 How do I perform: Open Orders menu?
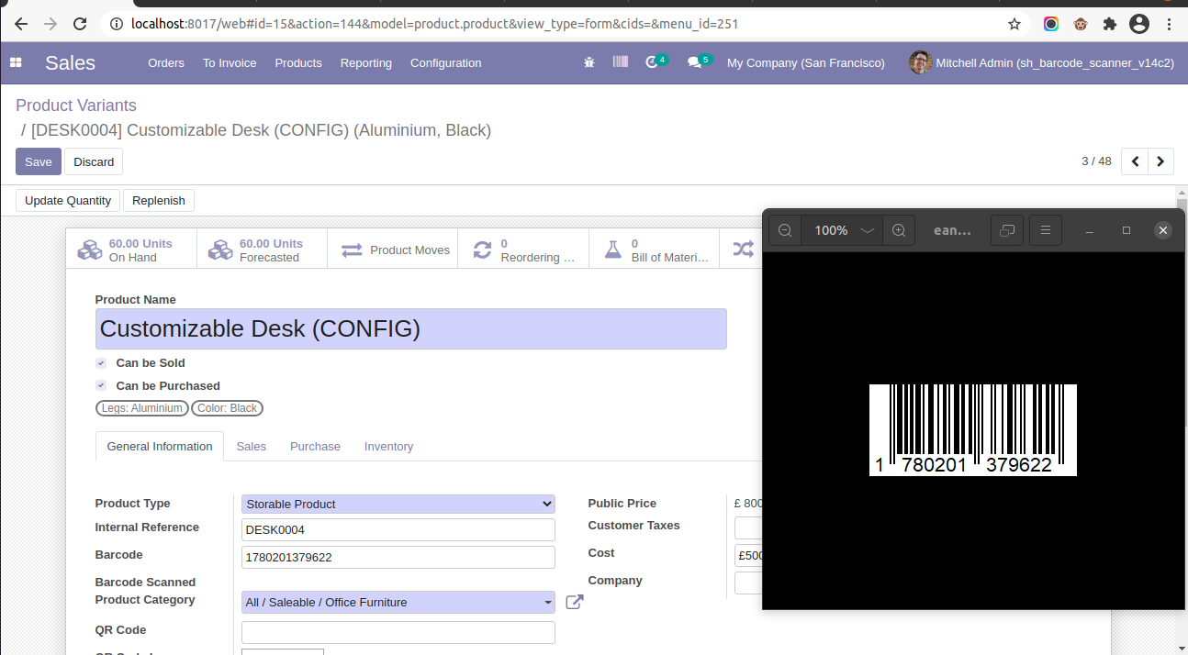[166, 62]
